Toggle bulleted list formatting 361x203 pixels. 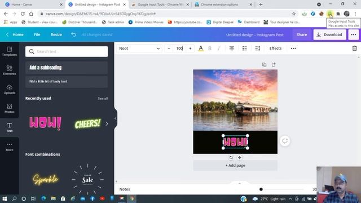tap(244, 48)
